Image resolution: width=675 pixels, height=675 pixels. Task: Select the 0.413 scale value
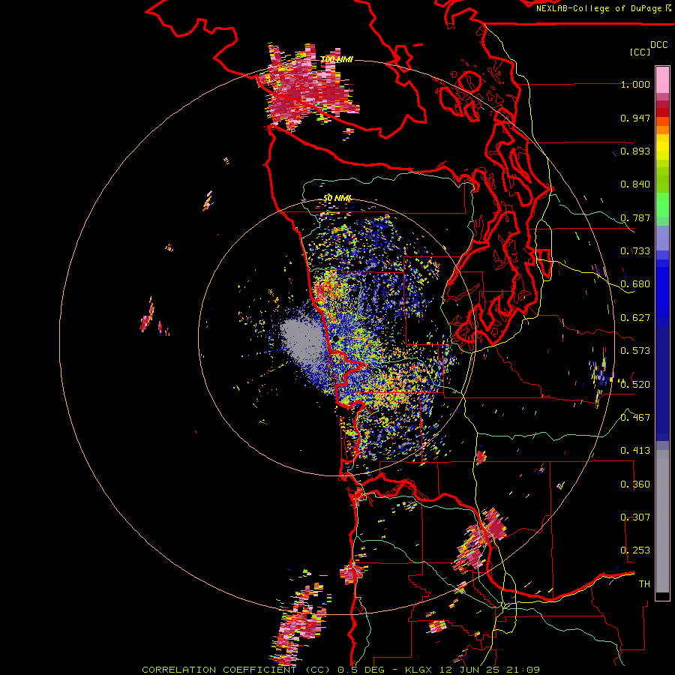pos(635,451)
